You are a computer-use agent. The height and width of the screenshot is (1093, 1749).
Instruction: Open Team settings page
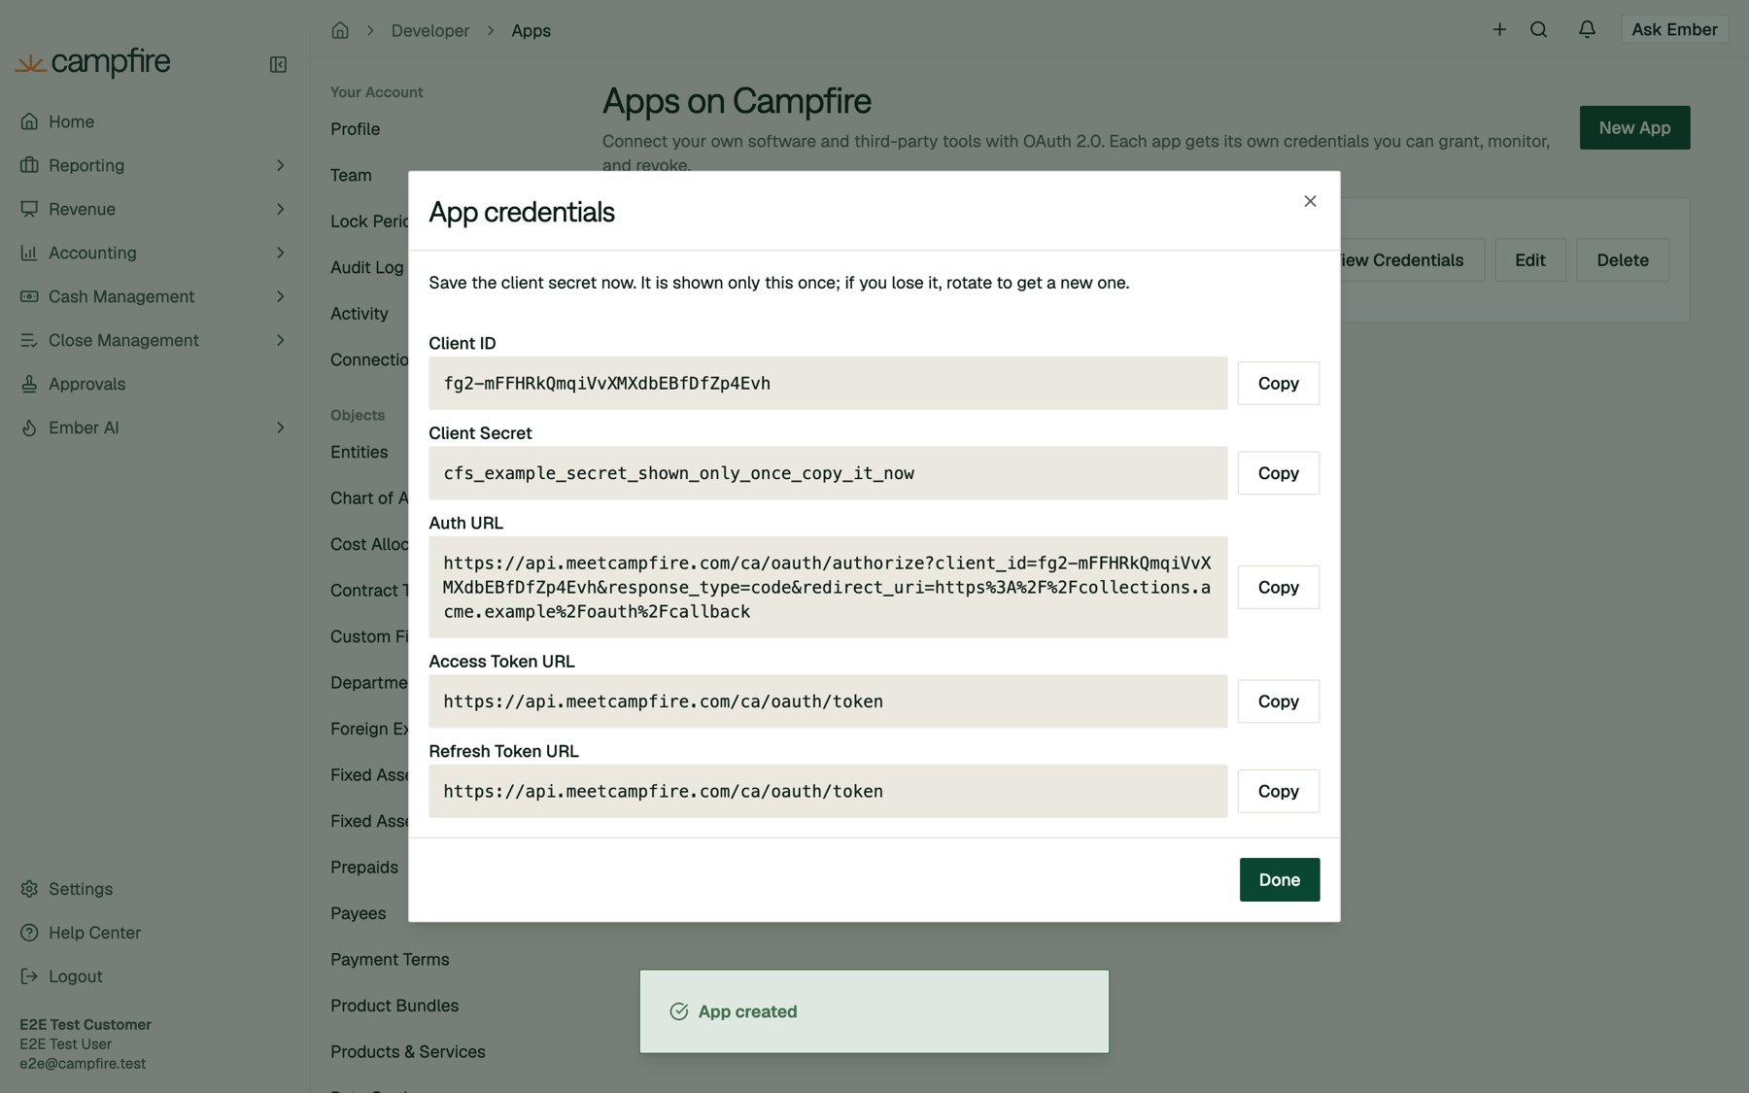tap(351, 175)
